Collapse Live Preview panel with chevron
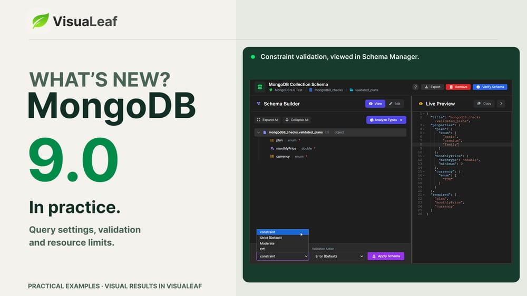This screenshot has height=296, width=527. tap(501, 104)
